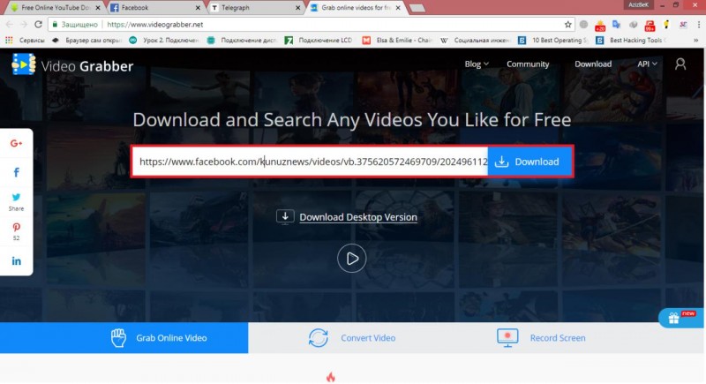Select Record Screen section
Viewport: 706px width, 384px height.
tap(542, 337)
